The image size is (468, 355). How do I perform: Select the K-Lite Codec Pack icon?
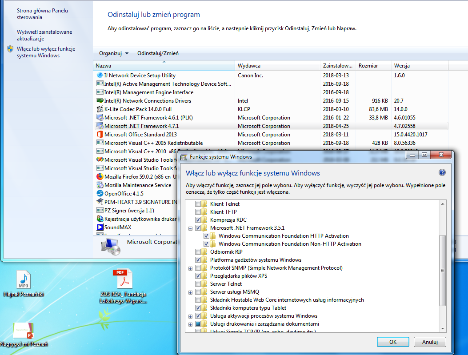click(100, 109)
